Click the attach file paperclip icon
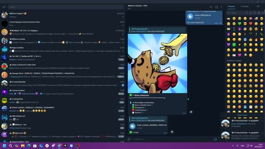 (129, 139)
